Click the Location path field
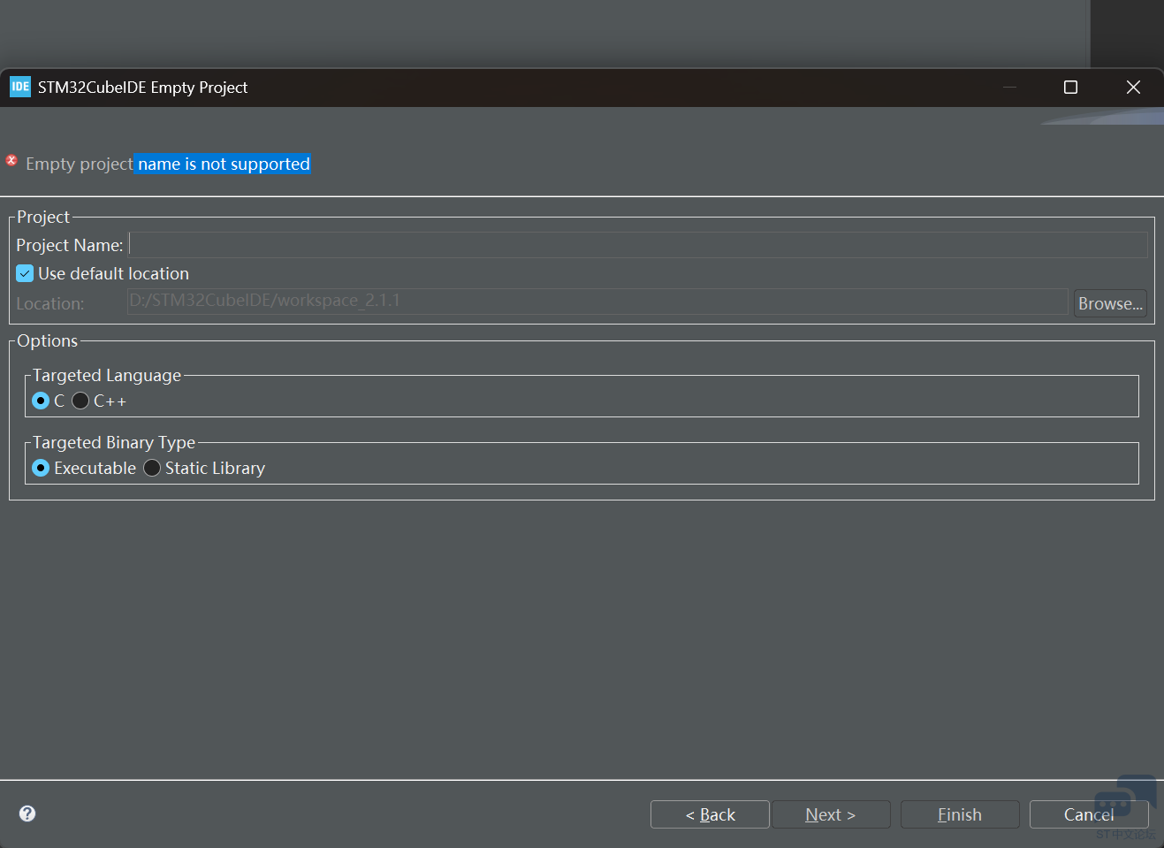 597,302
